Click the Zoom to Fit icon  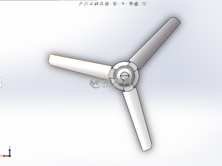(x=80, y=4)
